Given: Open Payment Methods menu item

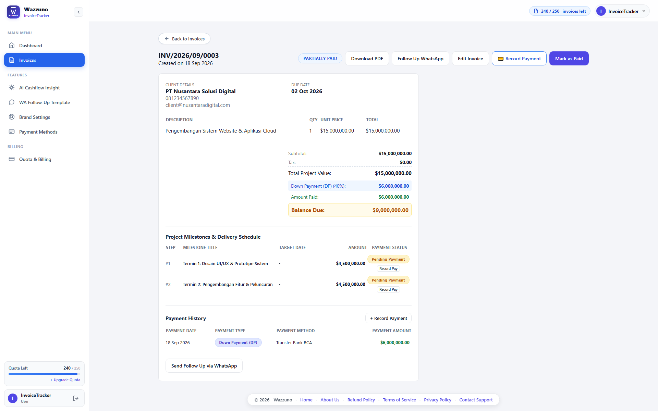Looking at the screenshot, I should click(44, 132).
